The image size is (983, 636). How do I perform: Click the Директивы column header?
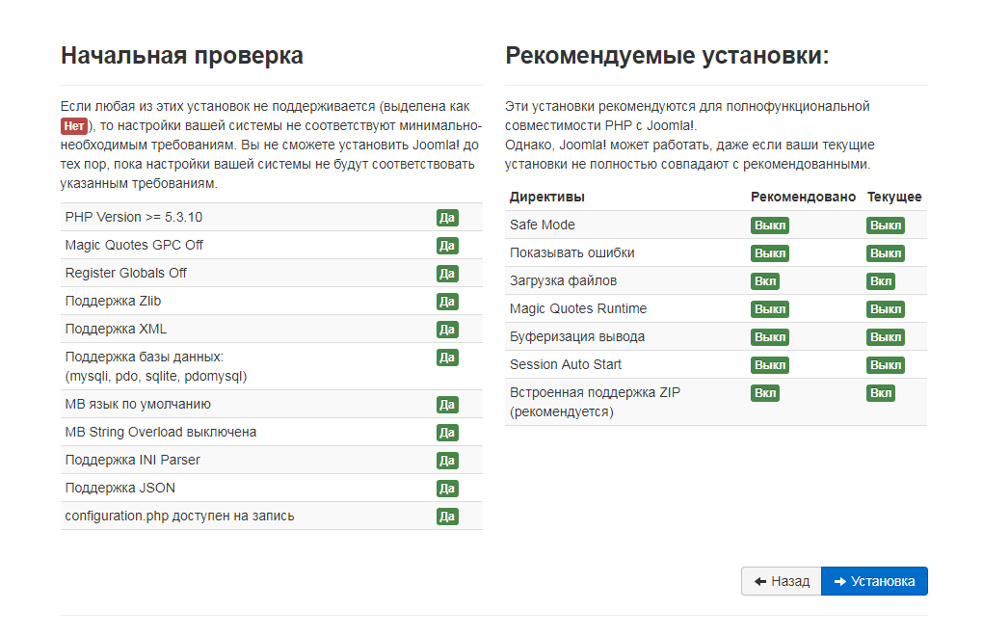click(x=547, y=197)
